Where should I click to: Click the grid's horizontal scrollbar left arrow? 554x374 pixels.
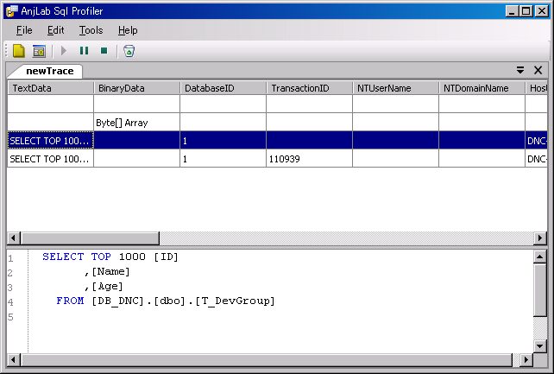[x=14, y=238]
